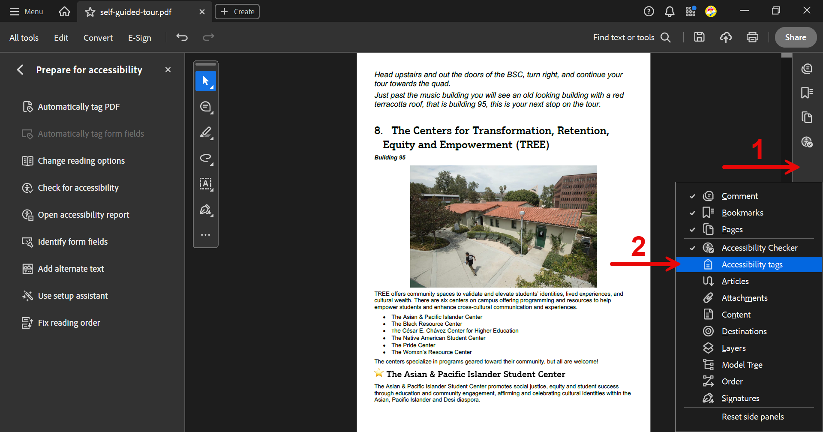Click the Find text or tools search field
Viewport: 823px width, 432px height.
click(631, 37)
